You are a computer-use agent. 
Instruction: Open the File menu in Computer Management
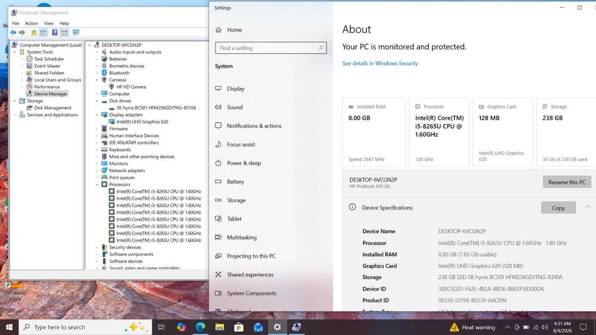click(15, 23)
